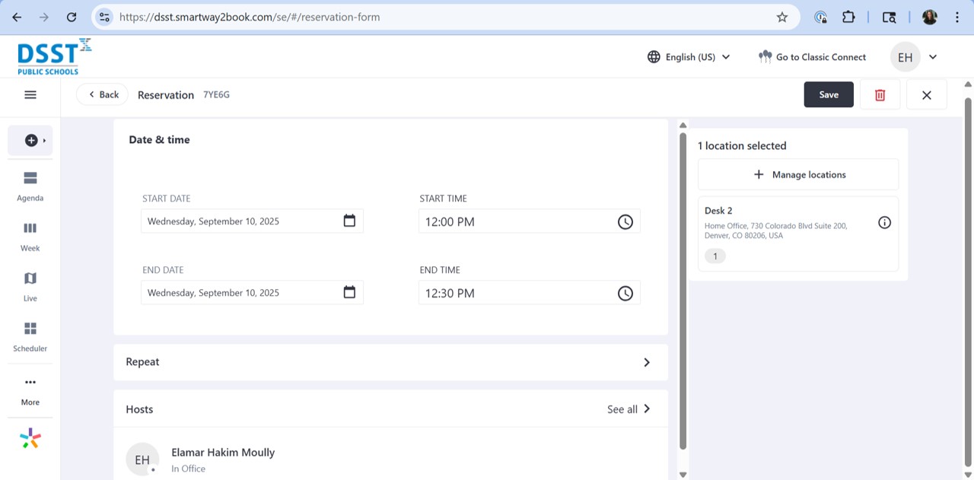Click the plus new reservation icon

pyautogui.click(x=30, y=141)
